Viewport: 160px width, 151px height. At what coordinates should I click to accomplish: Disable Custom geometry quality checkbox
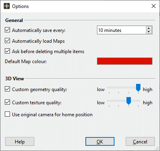(x=7, y=89)
